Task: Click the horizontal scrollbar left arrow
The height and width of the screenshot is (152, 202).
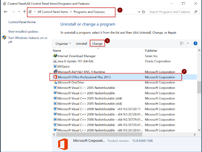Action: coord(54,135)
